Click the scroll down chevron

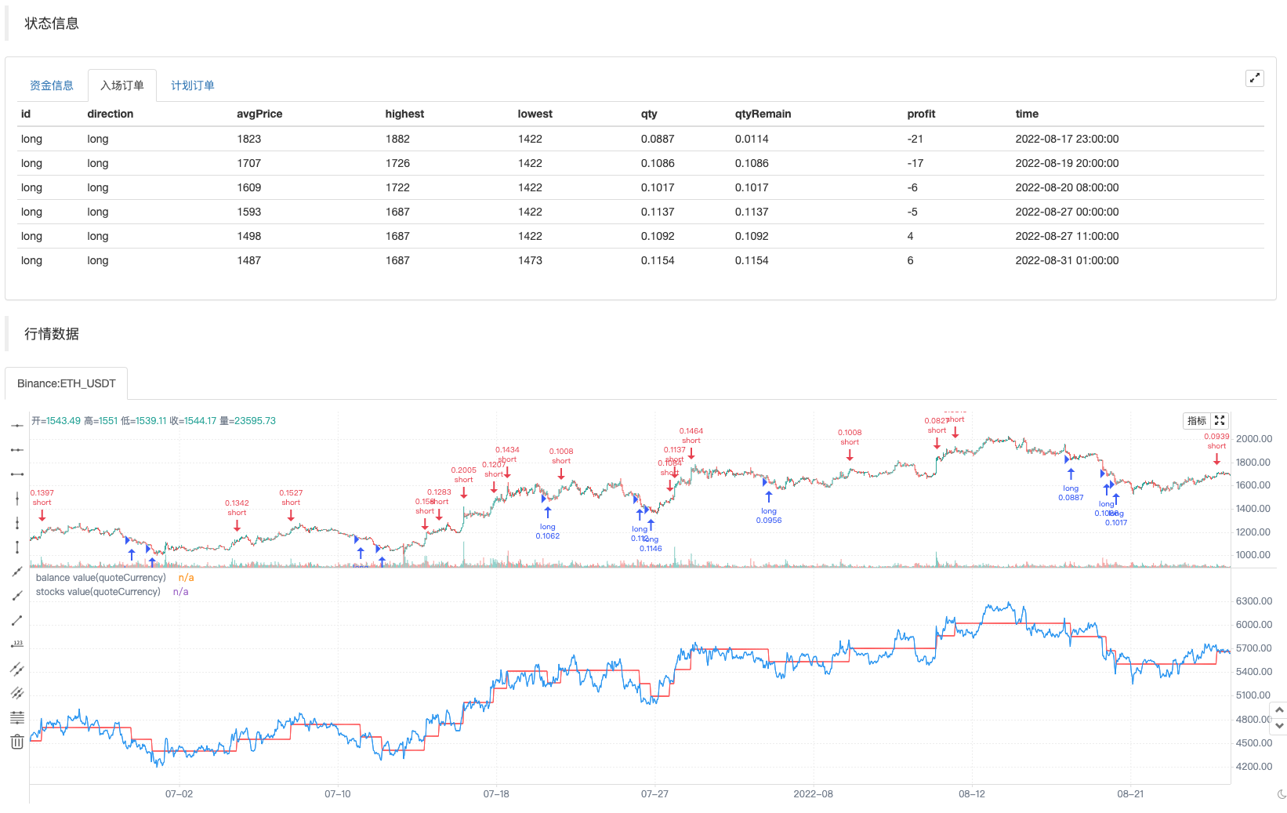(1279, 726)
